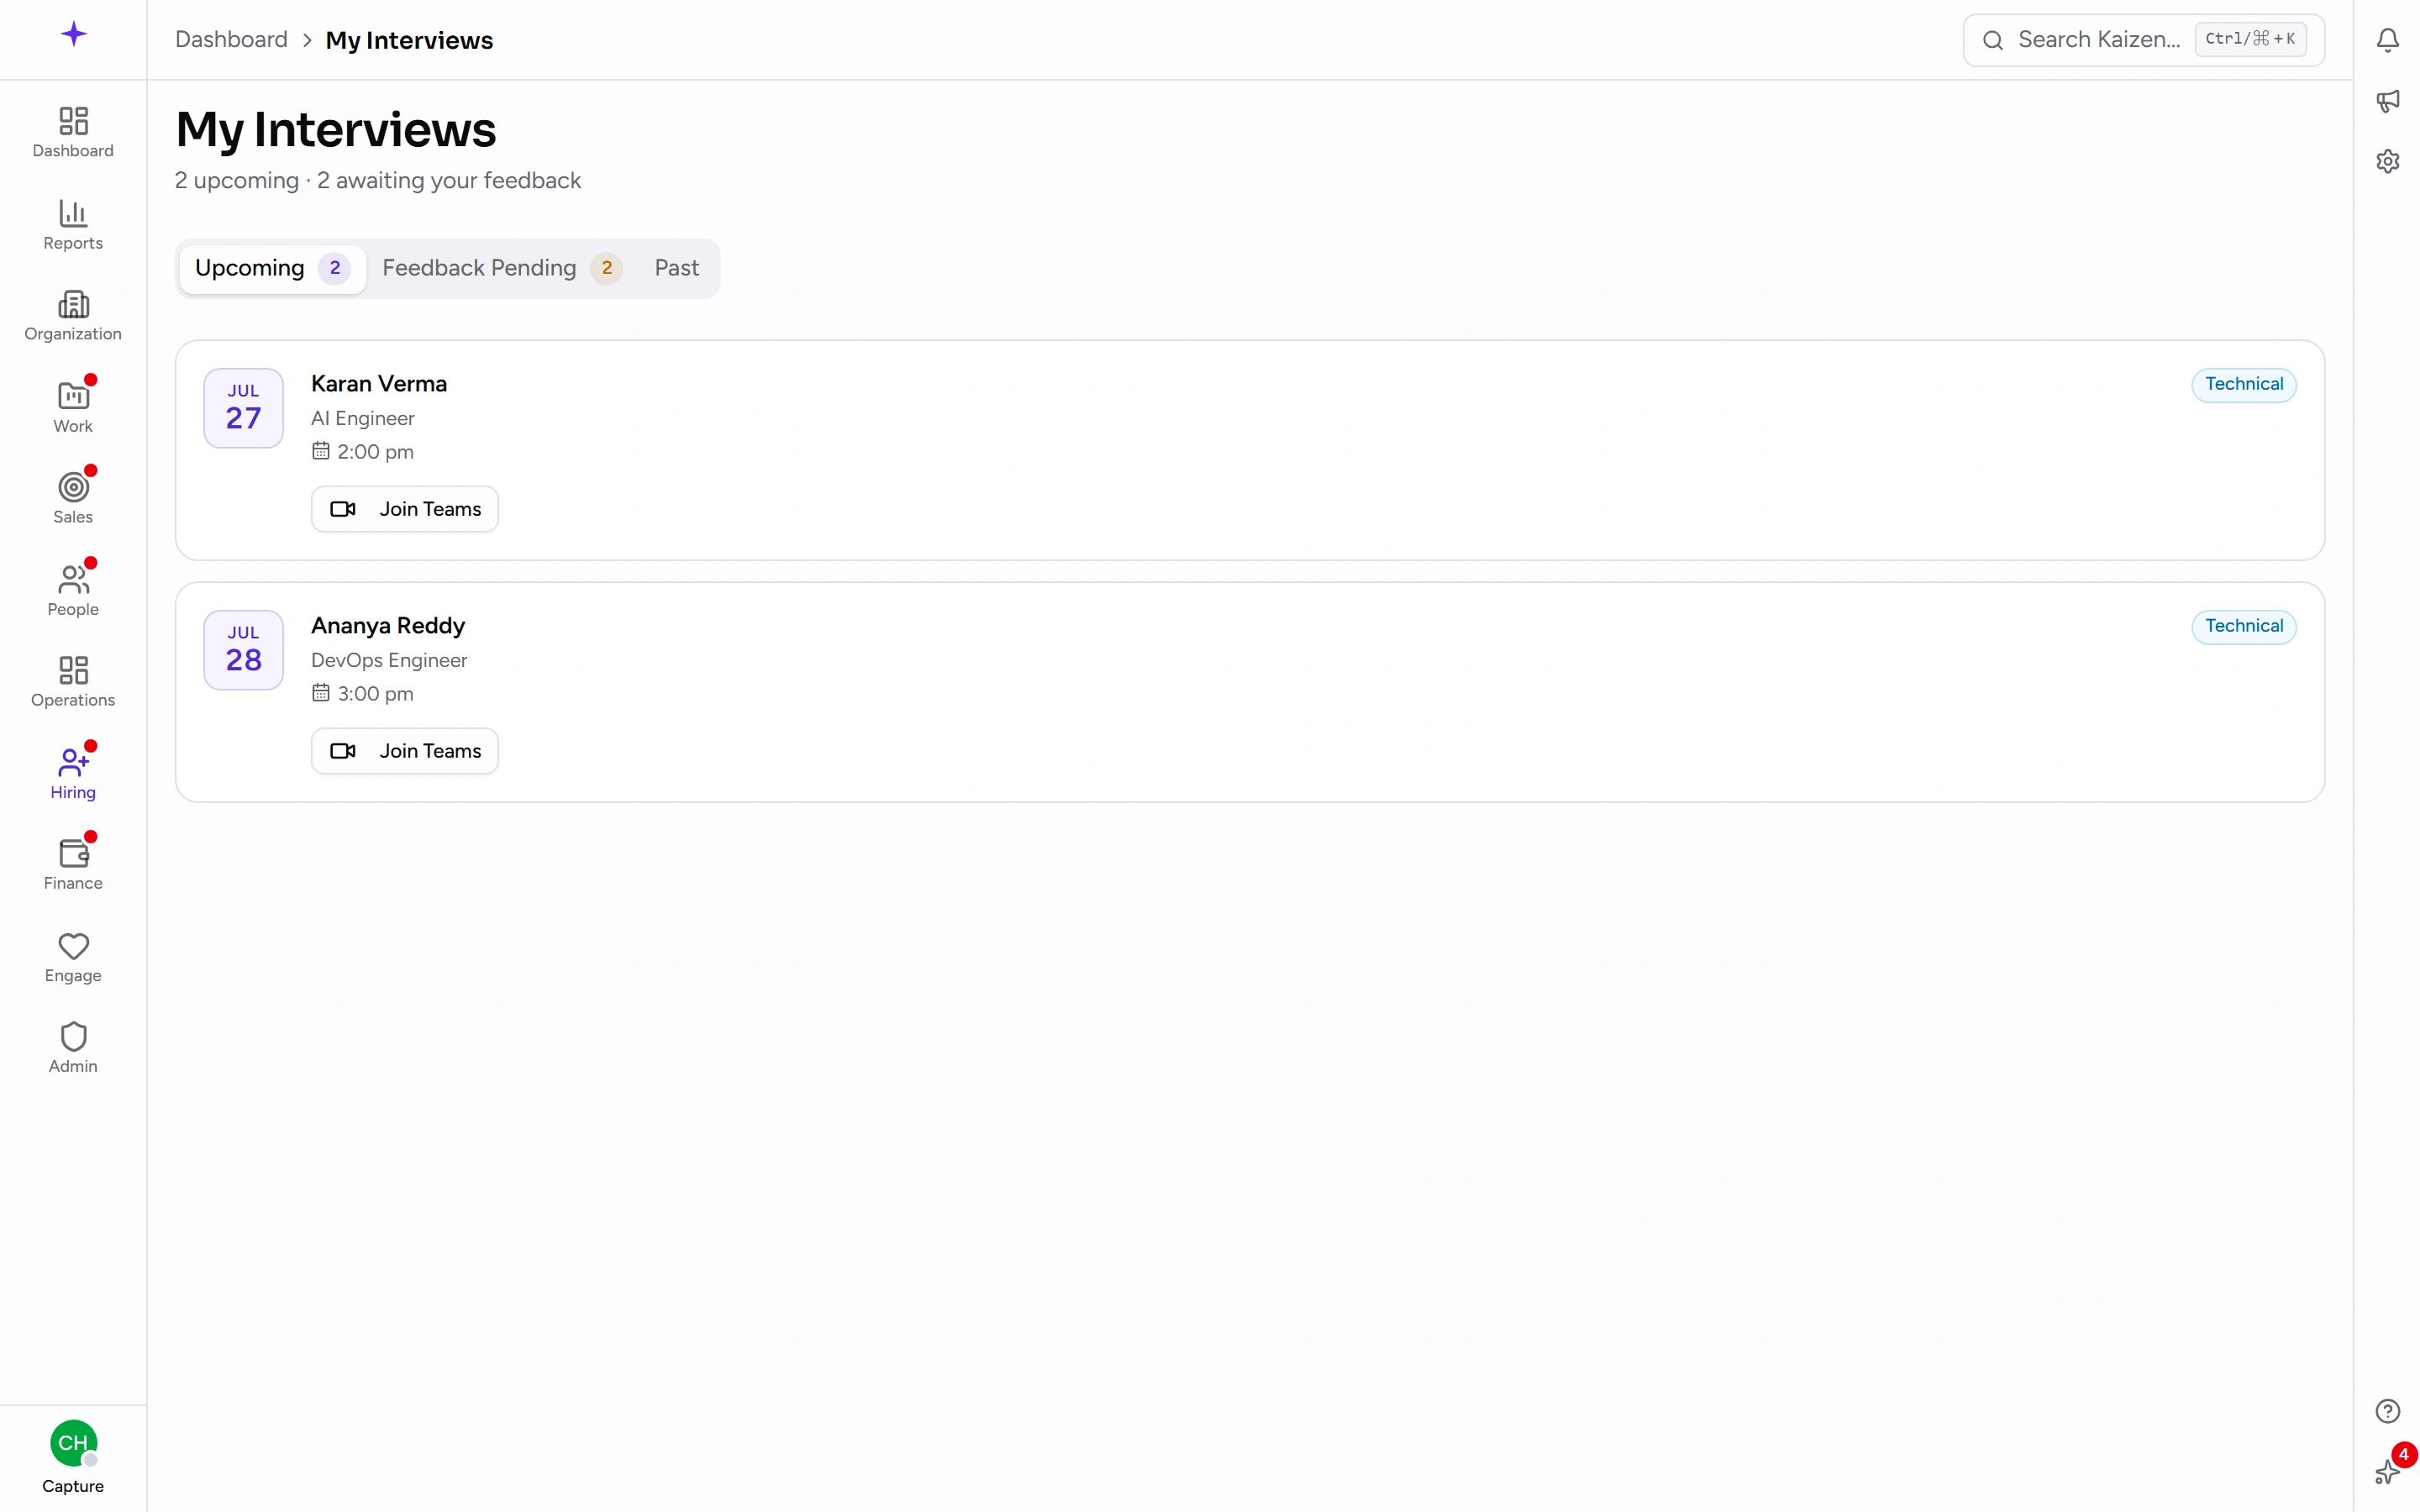Click the Upcoming count badge 2

coord(335,268)
